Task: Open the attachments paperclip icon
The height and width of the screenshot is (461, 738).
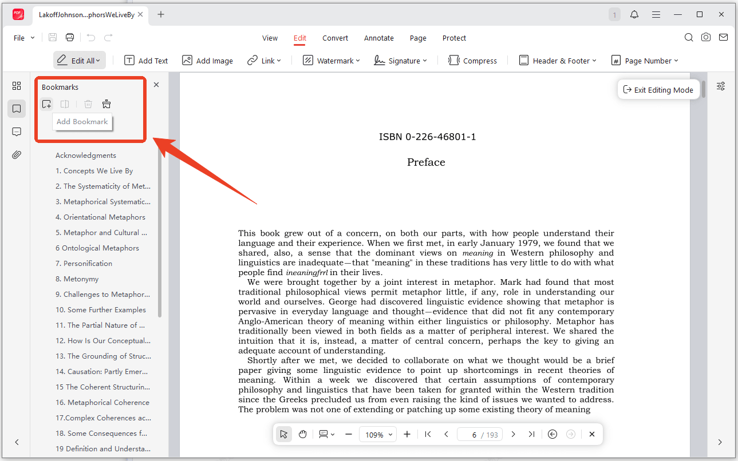Action: 17,155
